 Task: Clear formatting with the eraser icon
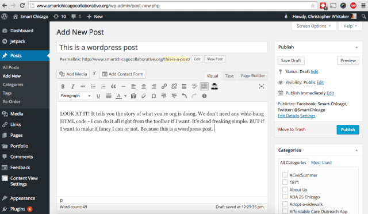143,96
